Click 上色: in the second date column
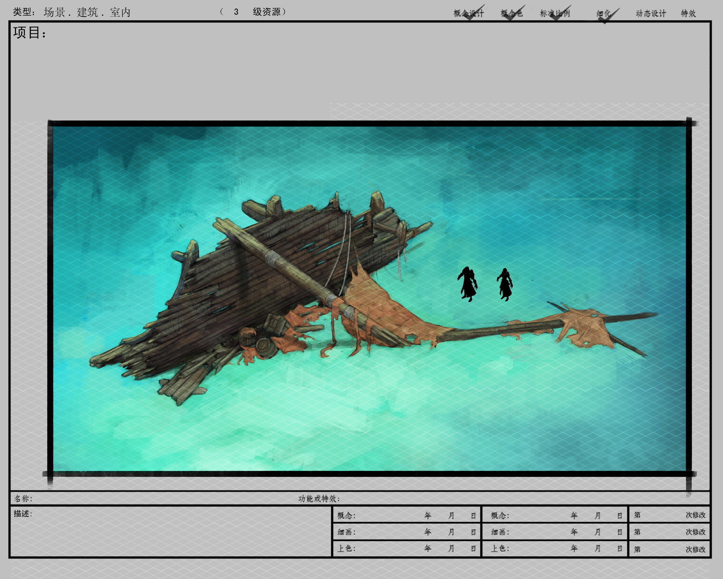Screen dimensions: 723x579 500,548
